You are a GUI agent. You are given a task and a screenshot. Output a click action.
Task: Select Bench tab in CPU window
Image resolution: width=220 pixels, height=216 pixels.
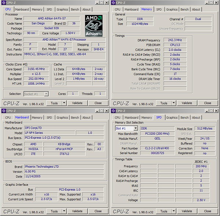pyautogui.click(x=75, y=10)
